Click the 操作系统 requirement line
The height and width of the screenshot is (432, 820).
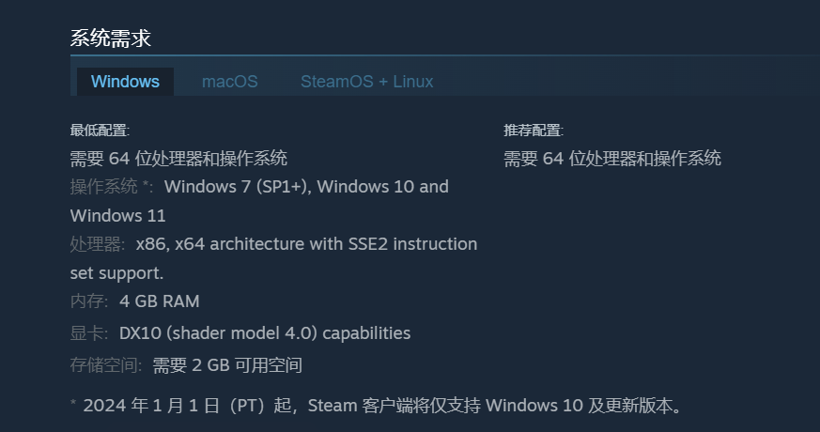259,187
